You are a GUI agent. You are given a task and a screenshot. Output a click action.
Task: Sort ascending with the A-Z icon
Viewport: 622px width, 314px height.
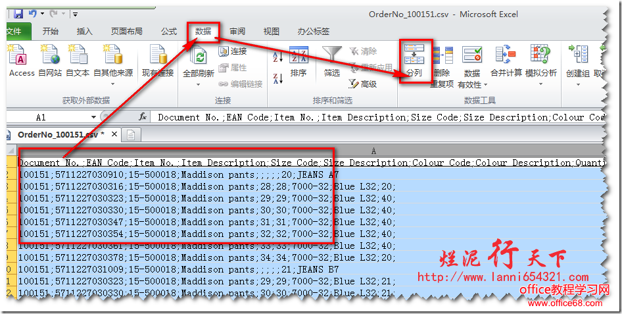click(x=277, y=57)
